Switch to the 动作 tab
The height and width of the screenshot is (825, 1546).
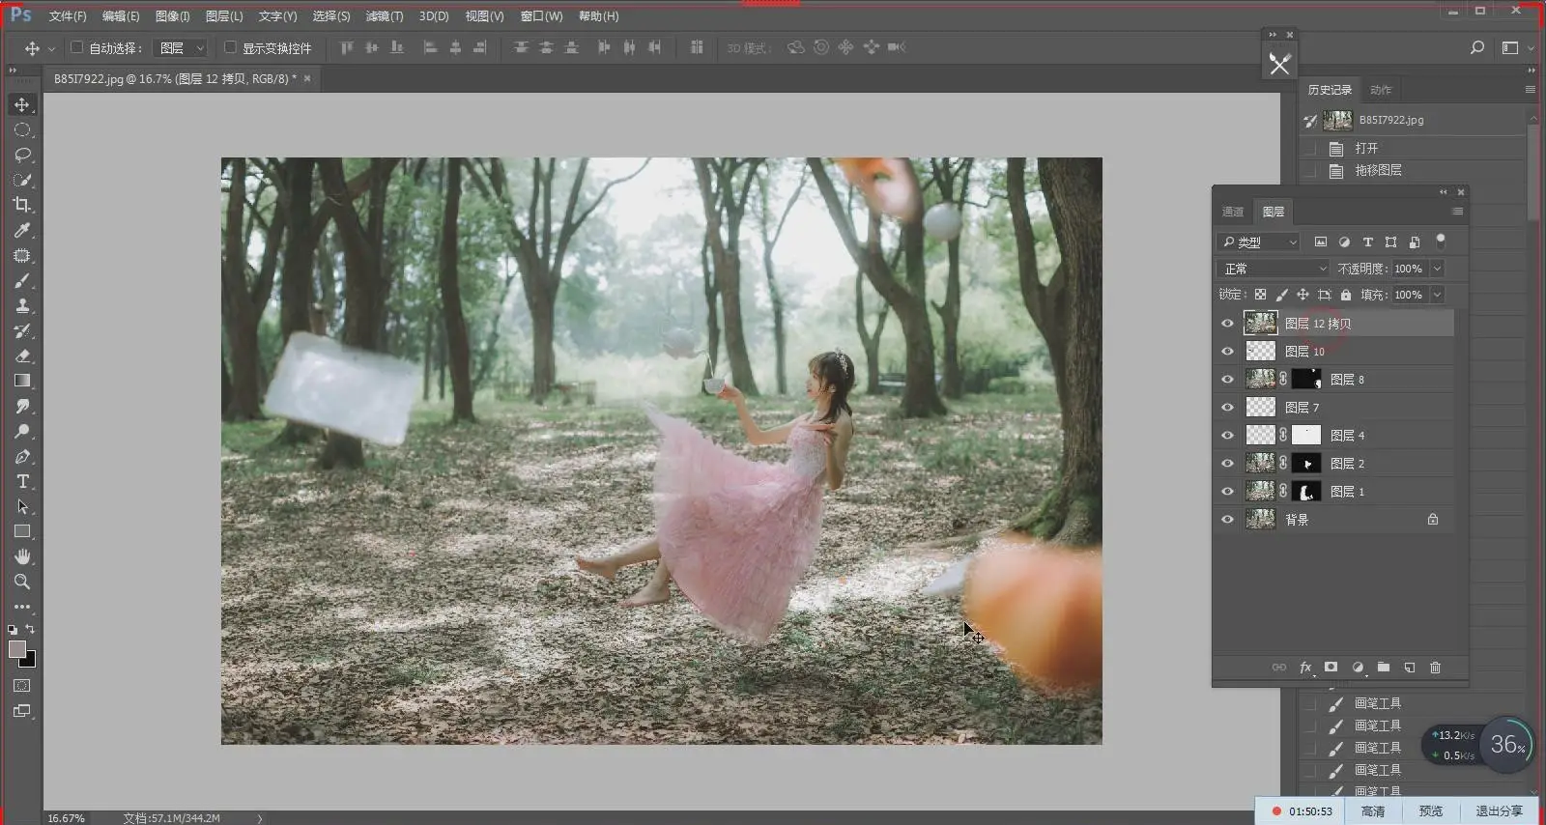pyautogui.click(x=1381, y=90)
